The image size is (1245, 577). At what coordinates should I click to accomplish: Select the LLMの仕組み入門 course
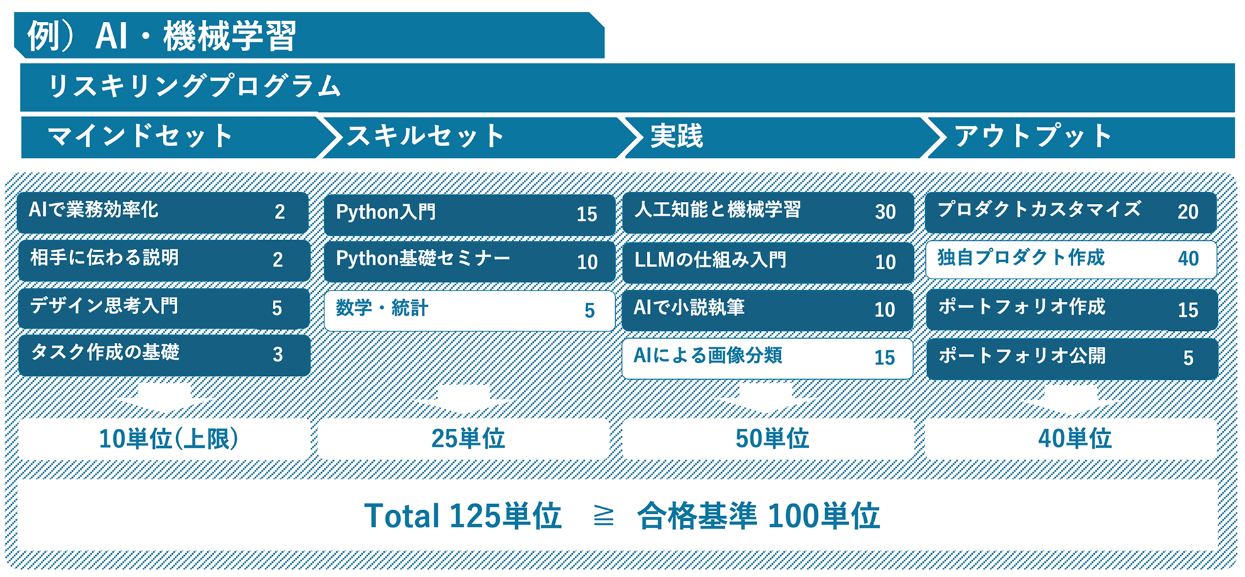point(768,261)
